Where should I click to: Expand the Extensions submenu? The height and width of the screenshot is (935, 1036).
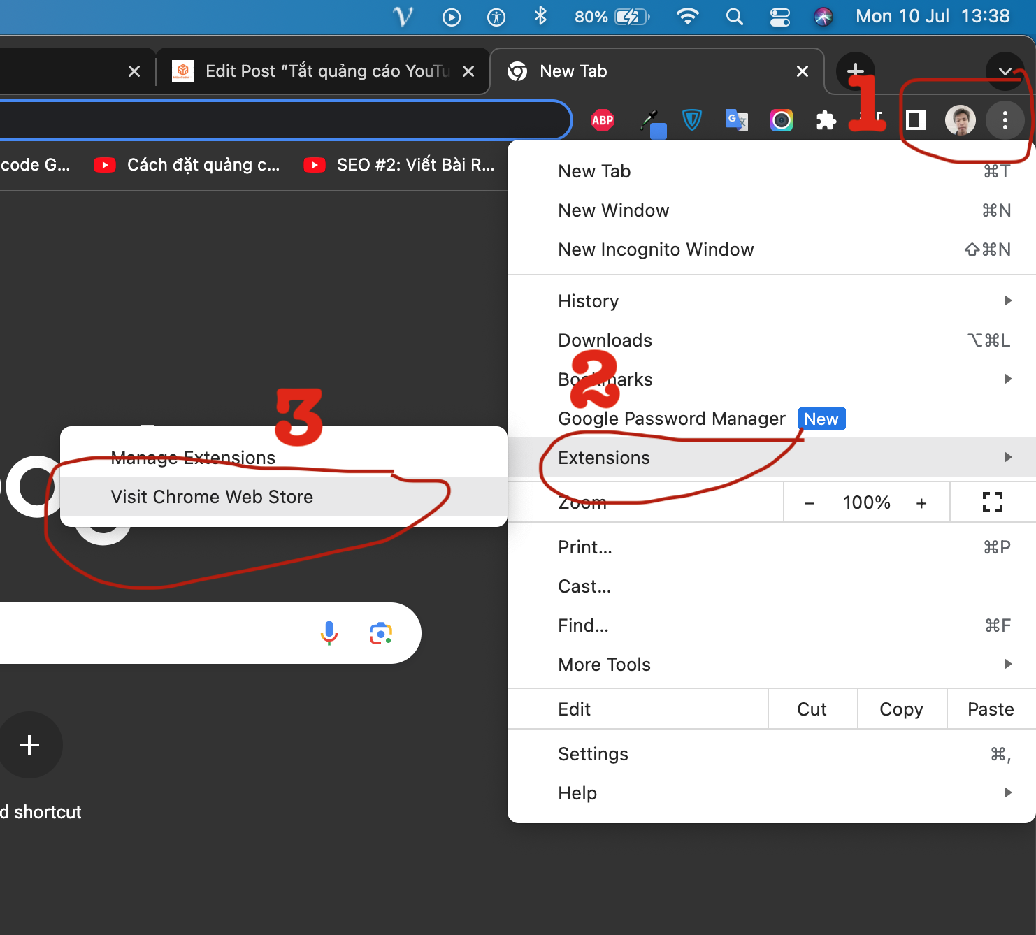(772, 458)
